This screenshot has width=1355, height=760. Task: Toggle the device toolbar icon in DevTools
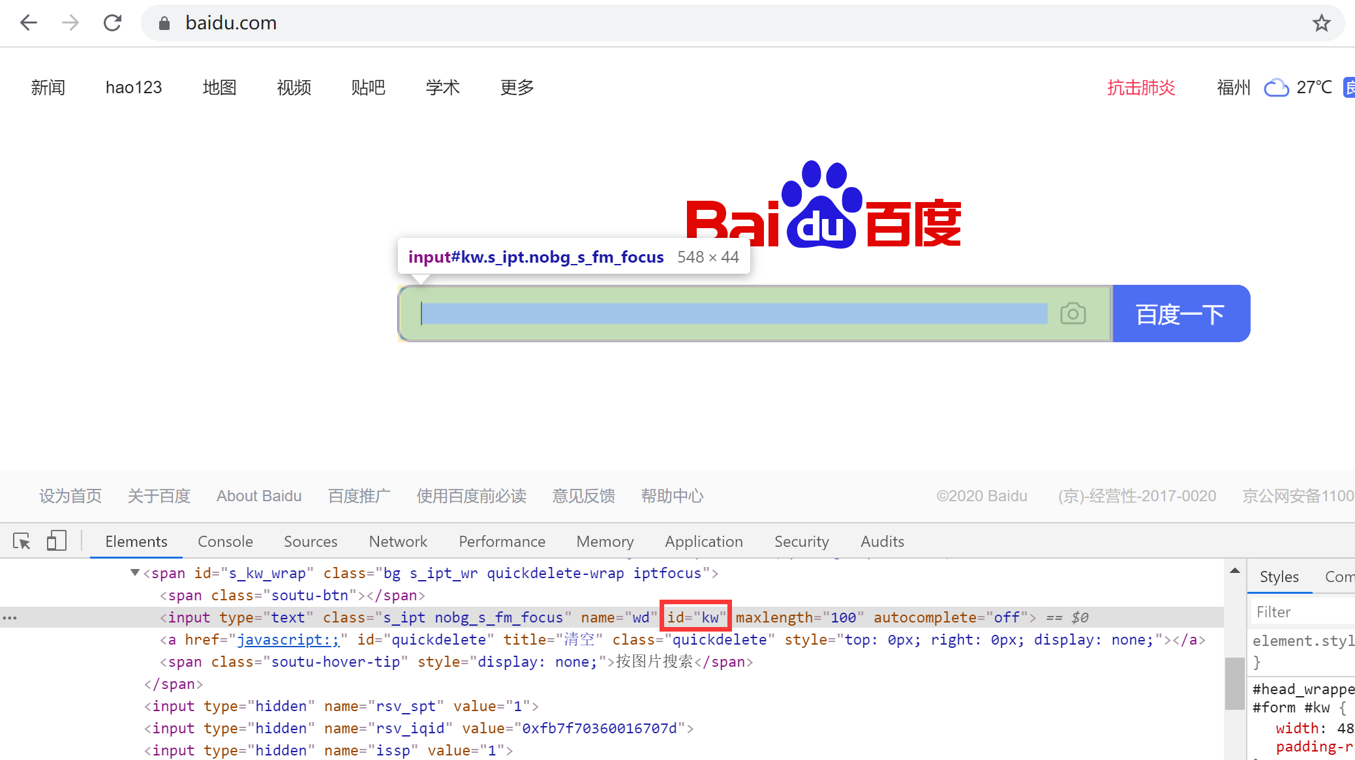pos(57,541)
